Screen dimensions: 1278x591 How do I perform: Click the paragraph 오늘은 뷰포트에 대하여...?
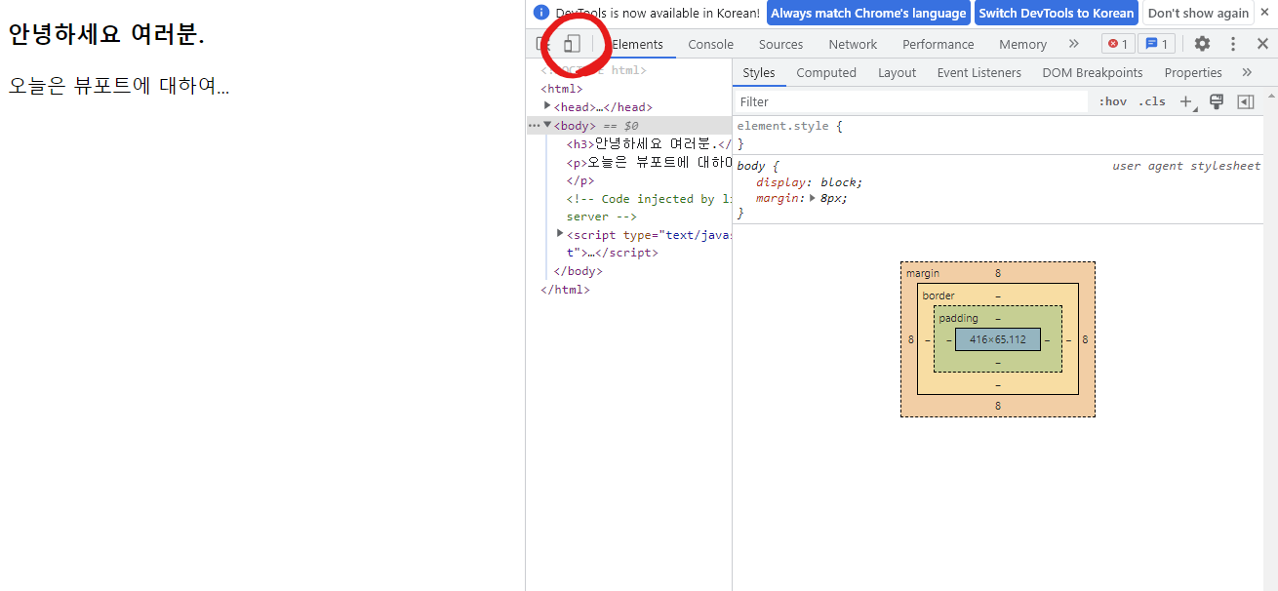(x=119, y=86)
